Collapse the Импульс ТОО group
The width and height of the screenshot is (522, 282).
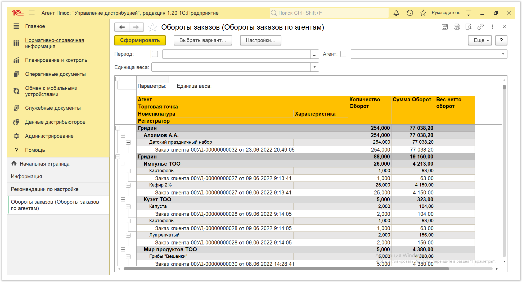[123, 164]
